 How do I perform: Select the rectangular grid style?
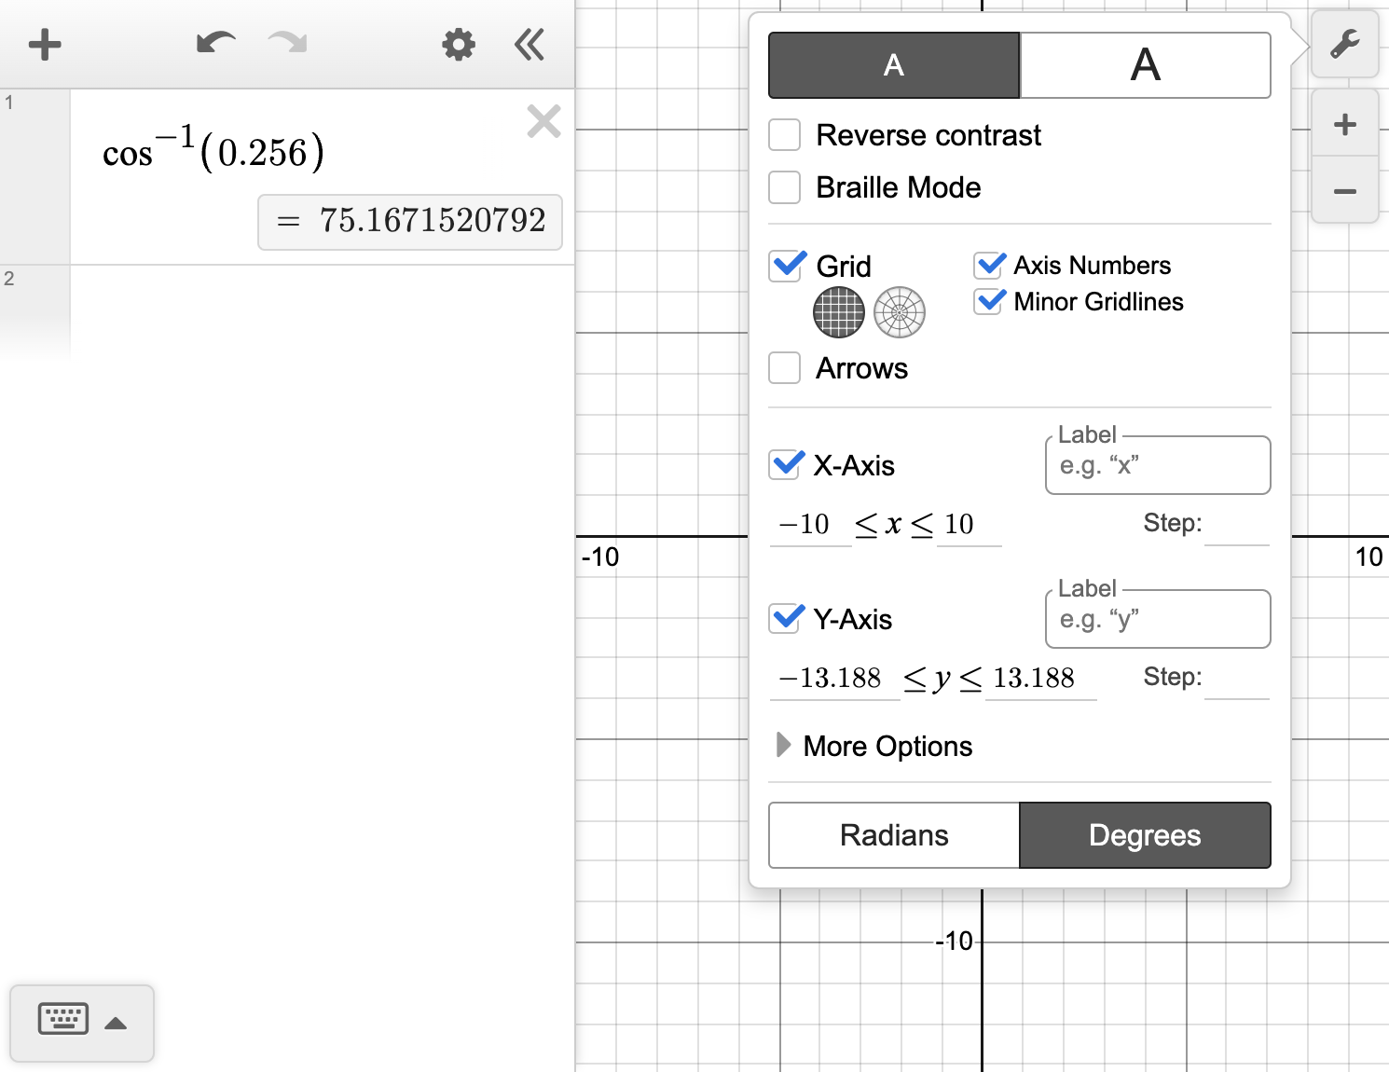(838, 312)
